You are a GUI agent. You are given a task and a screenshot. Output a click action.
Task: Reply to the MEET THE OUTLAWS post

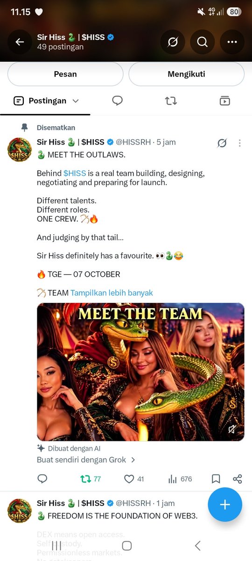pos(42,479)
